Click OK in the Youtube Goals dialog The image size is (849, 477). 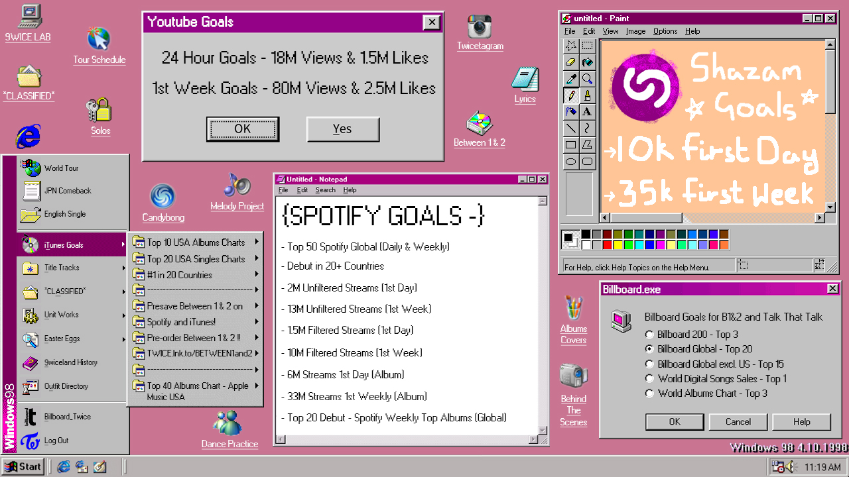click(243, 129)
